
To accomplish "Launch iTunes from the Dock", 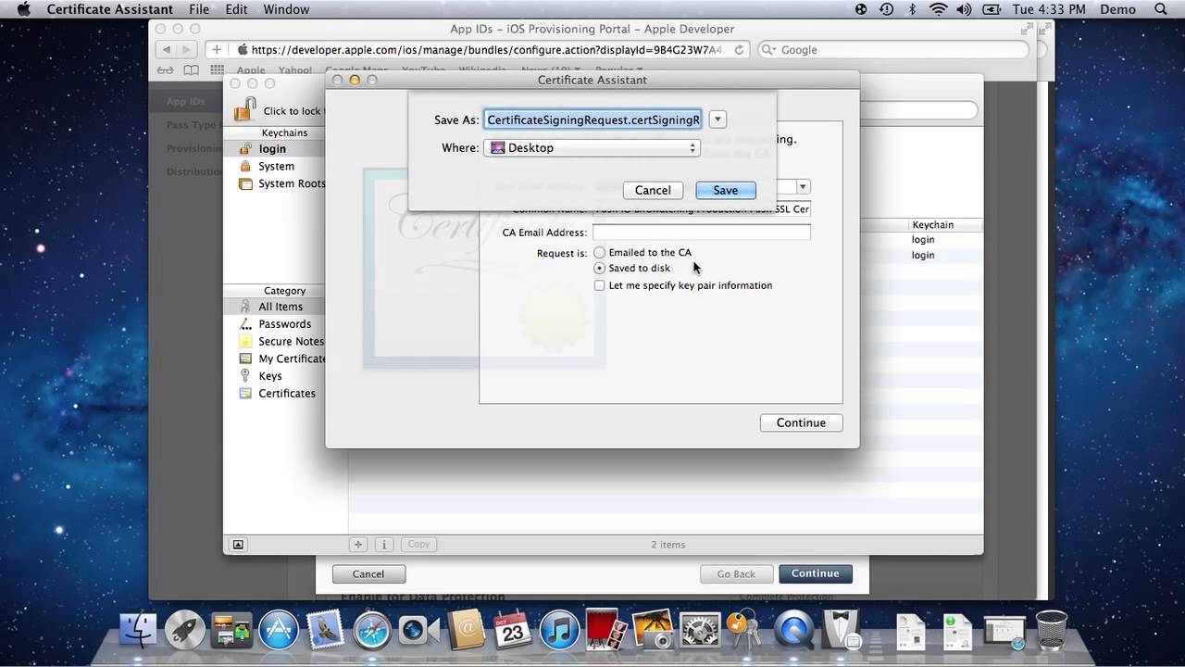I will click(x=558, y=631).
